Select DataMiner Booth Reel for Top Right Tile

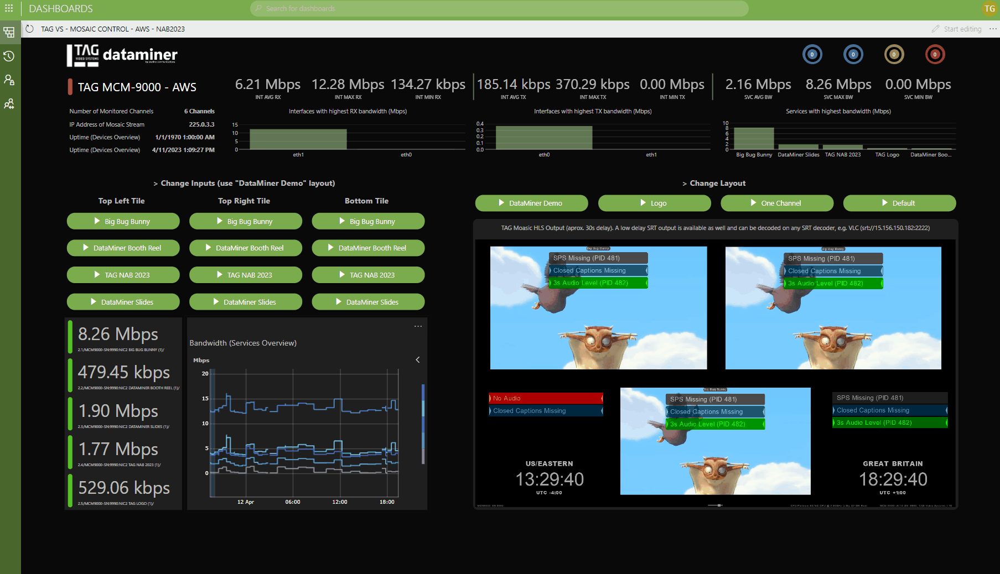246,248
